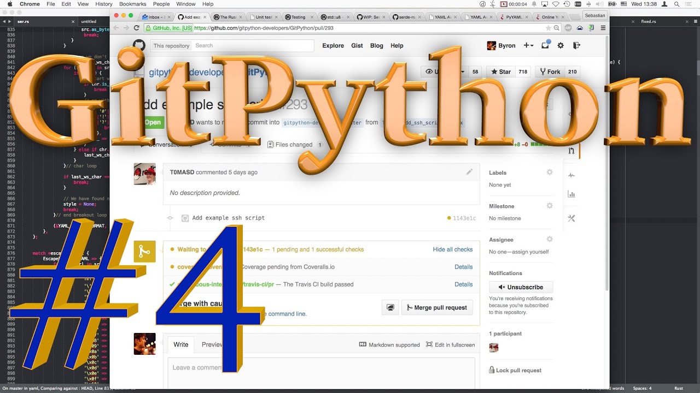The image size is (700, 393).
Task: Open repository Settings tools icon
Action: click(x=571, y=218)
